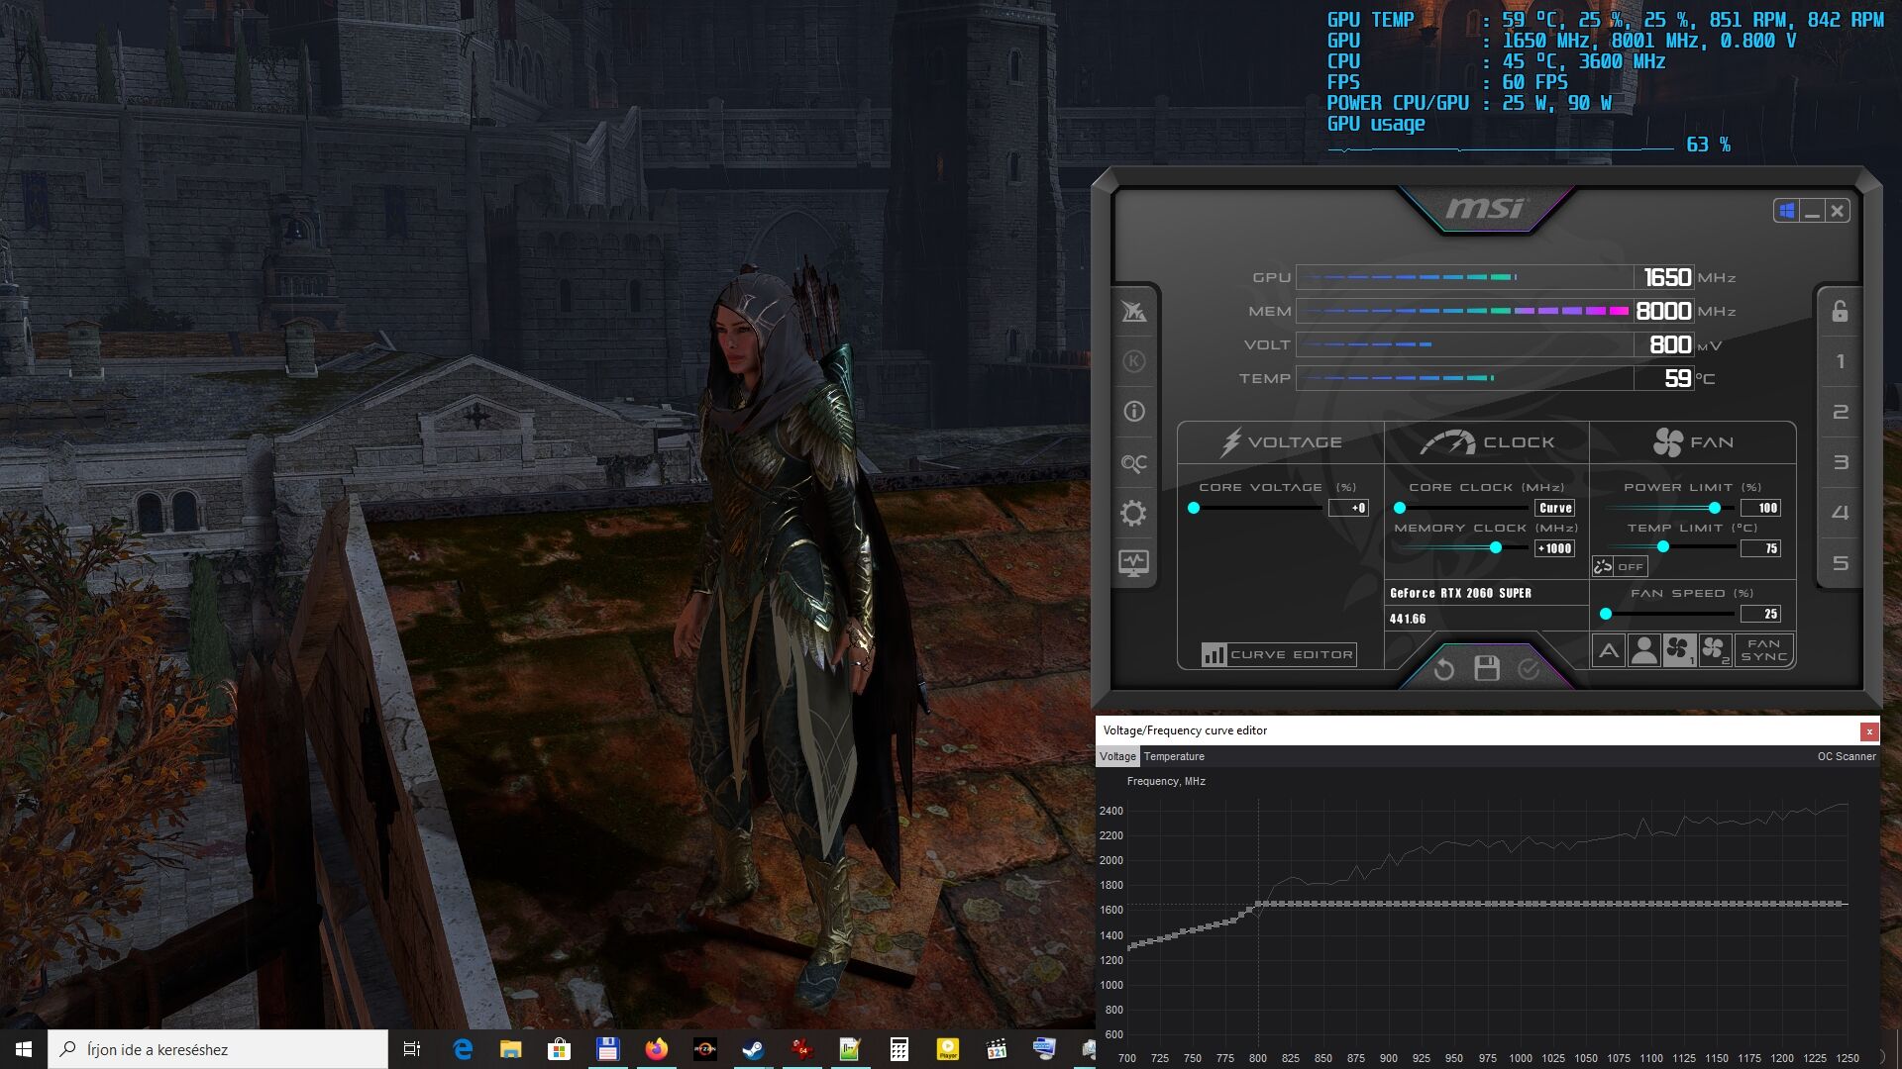Adjust Core Voltage slider handle

point(1194,508)
